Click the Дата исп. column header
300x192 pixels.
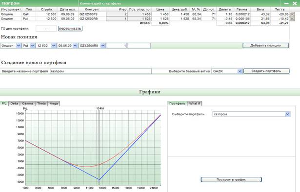(x=67, y=9)
